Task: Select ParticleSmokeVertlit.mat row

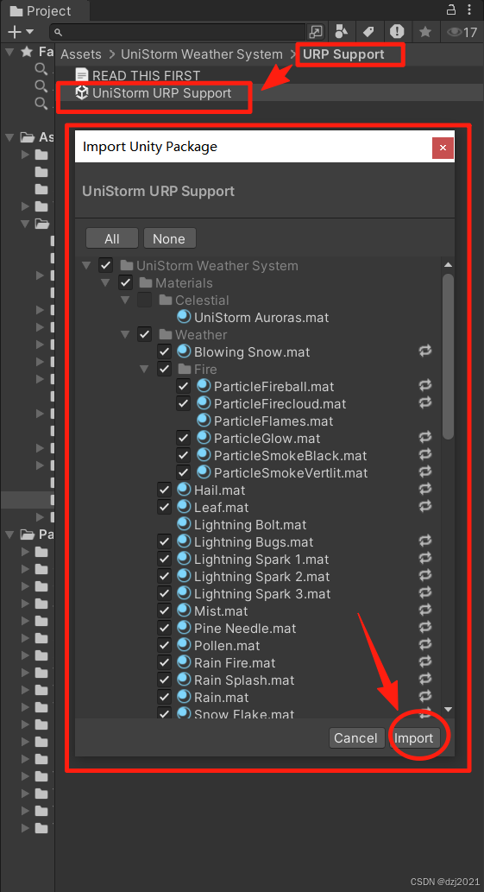Action: tap(259, 472)
